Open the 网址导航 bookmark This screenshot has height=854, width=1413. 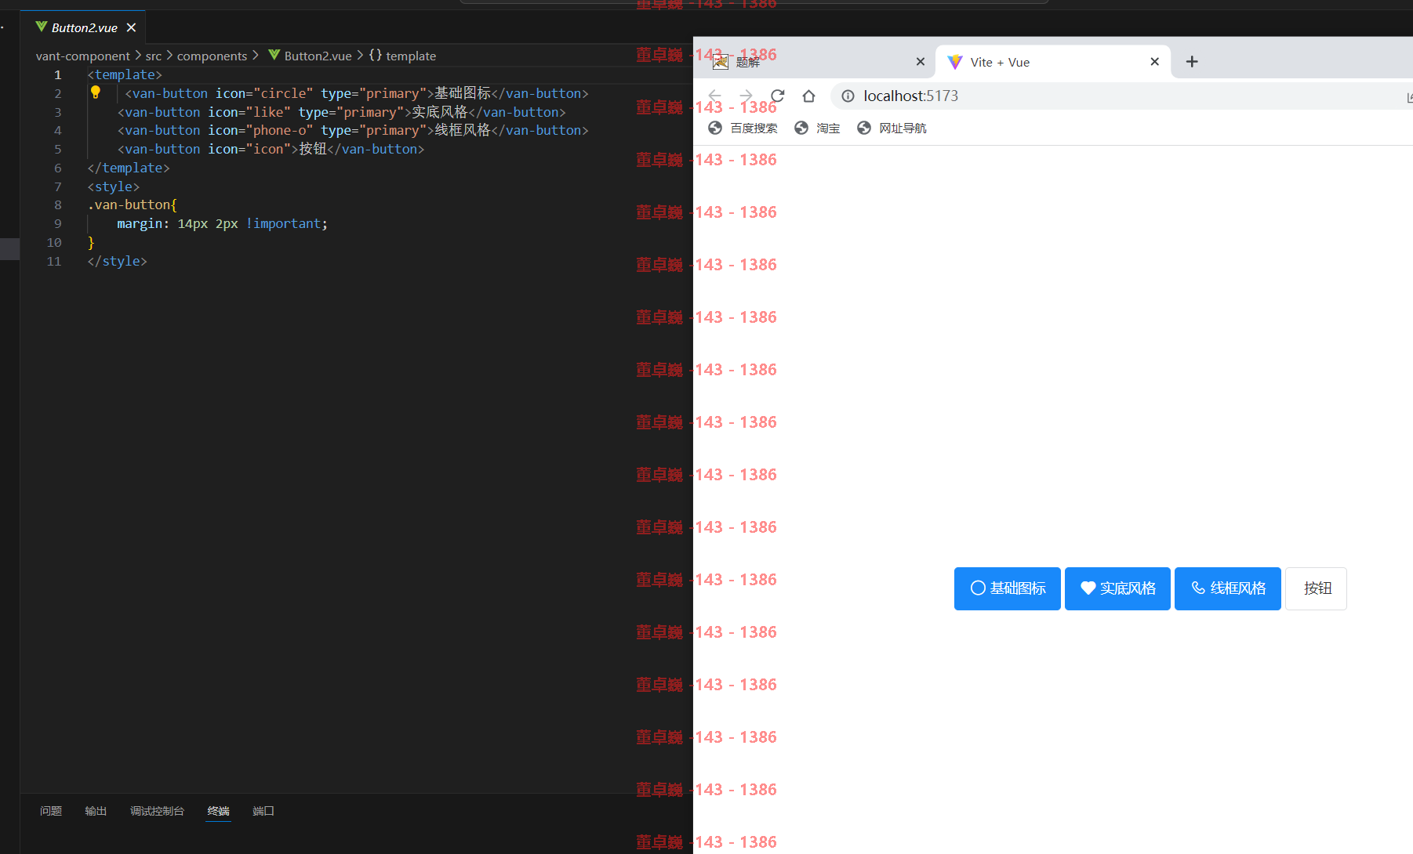point(892,128)
